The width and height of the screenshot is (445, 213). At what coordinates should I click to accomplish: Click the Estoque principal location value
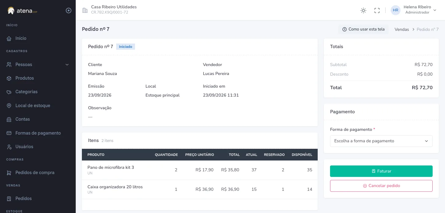pos(163,95)
